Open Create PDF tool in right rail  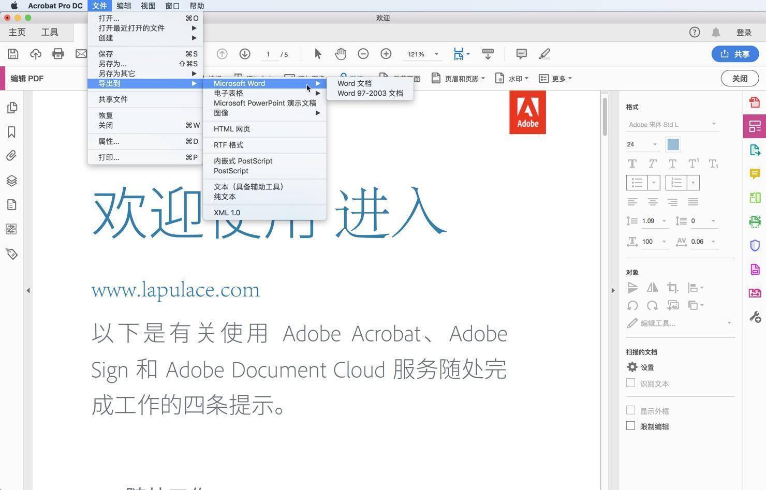(x=755, y=102)
